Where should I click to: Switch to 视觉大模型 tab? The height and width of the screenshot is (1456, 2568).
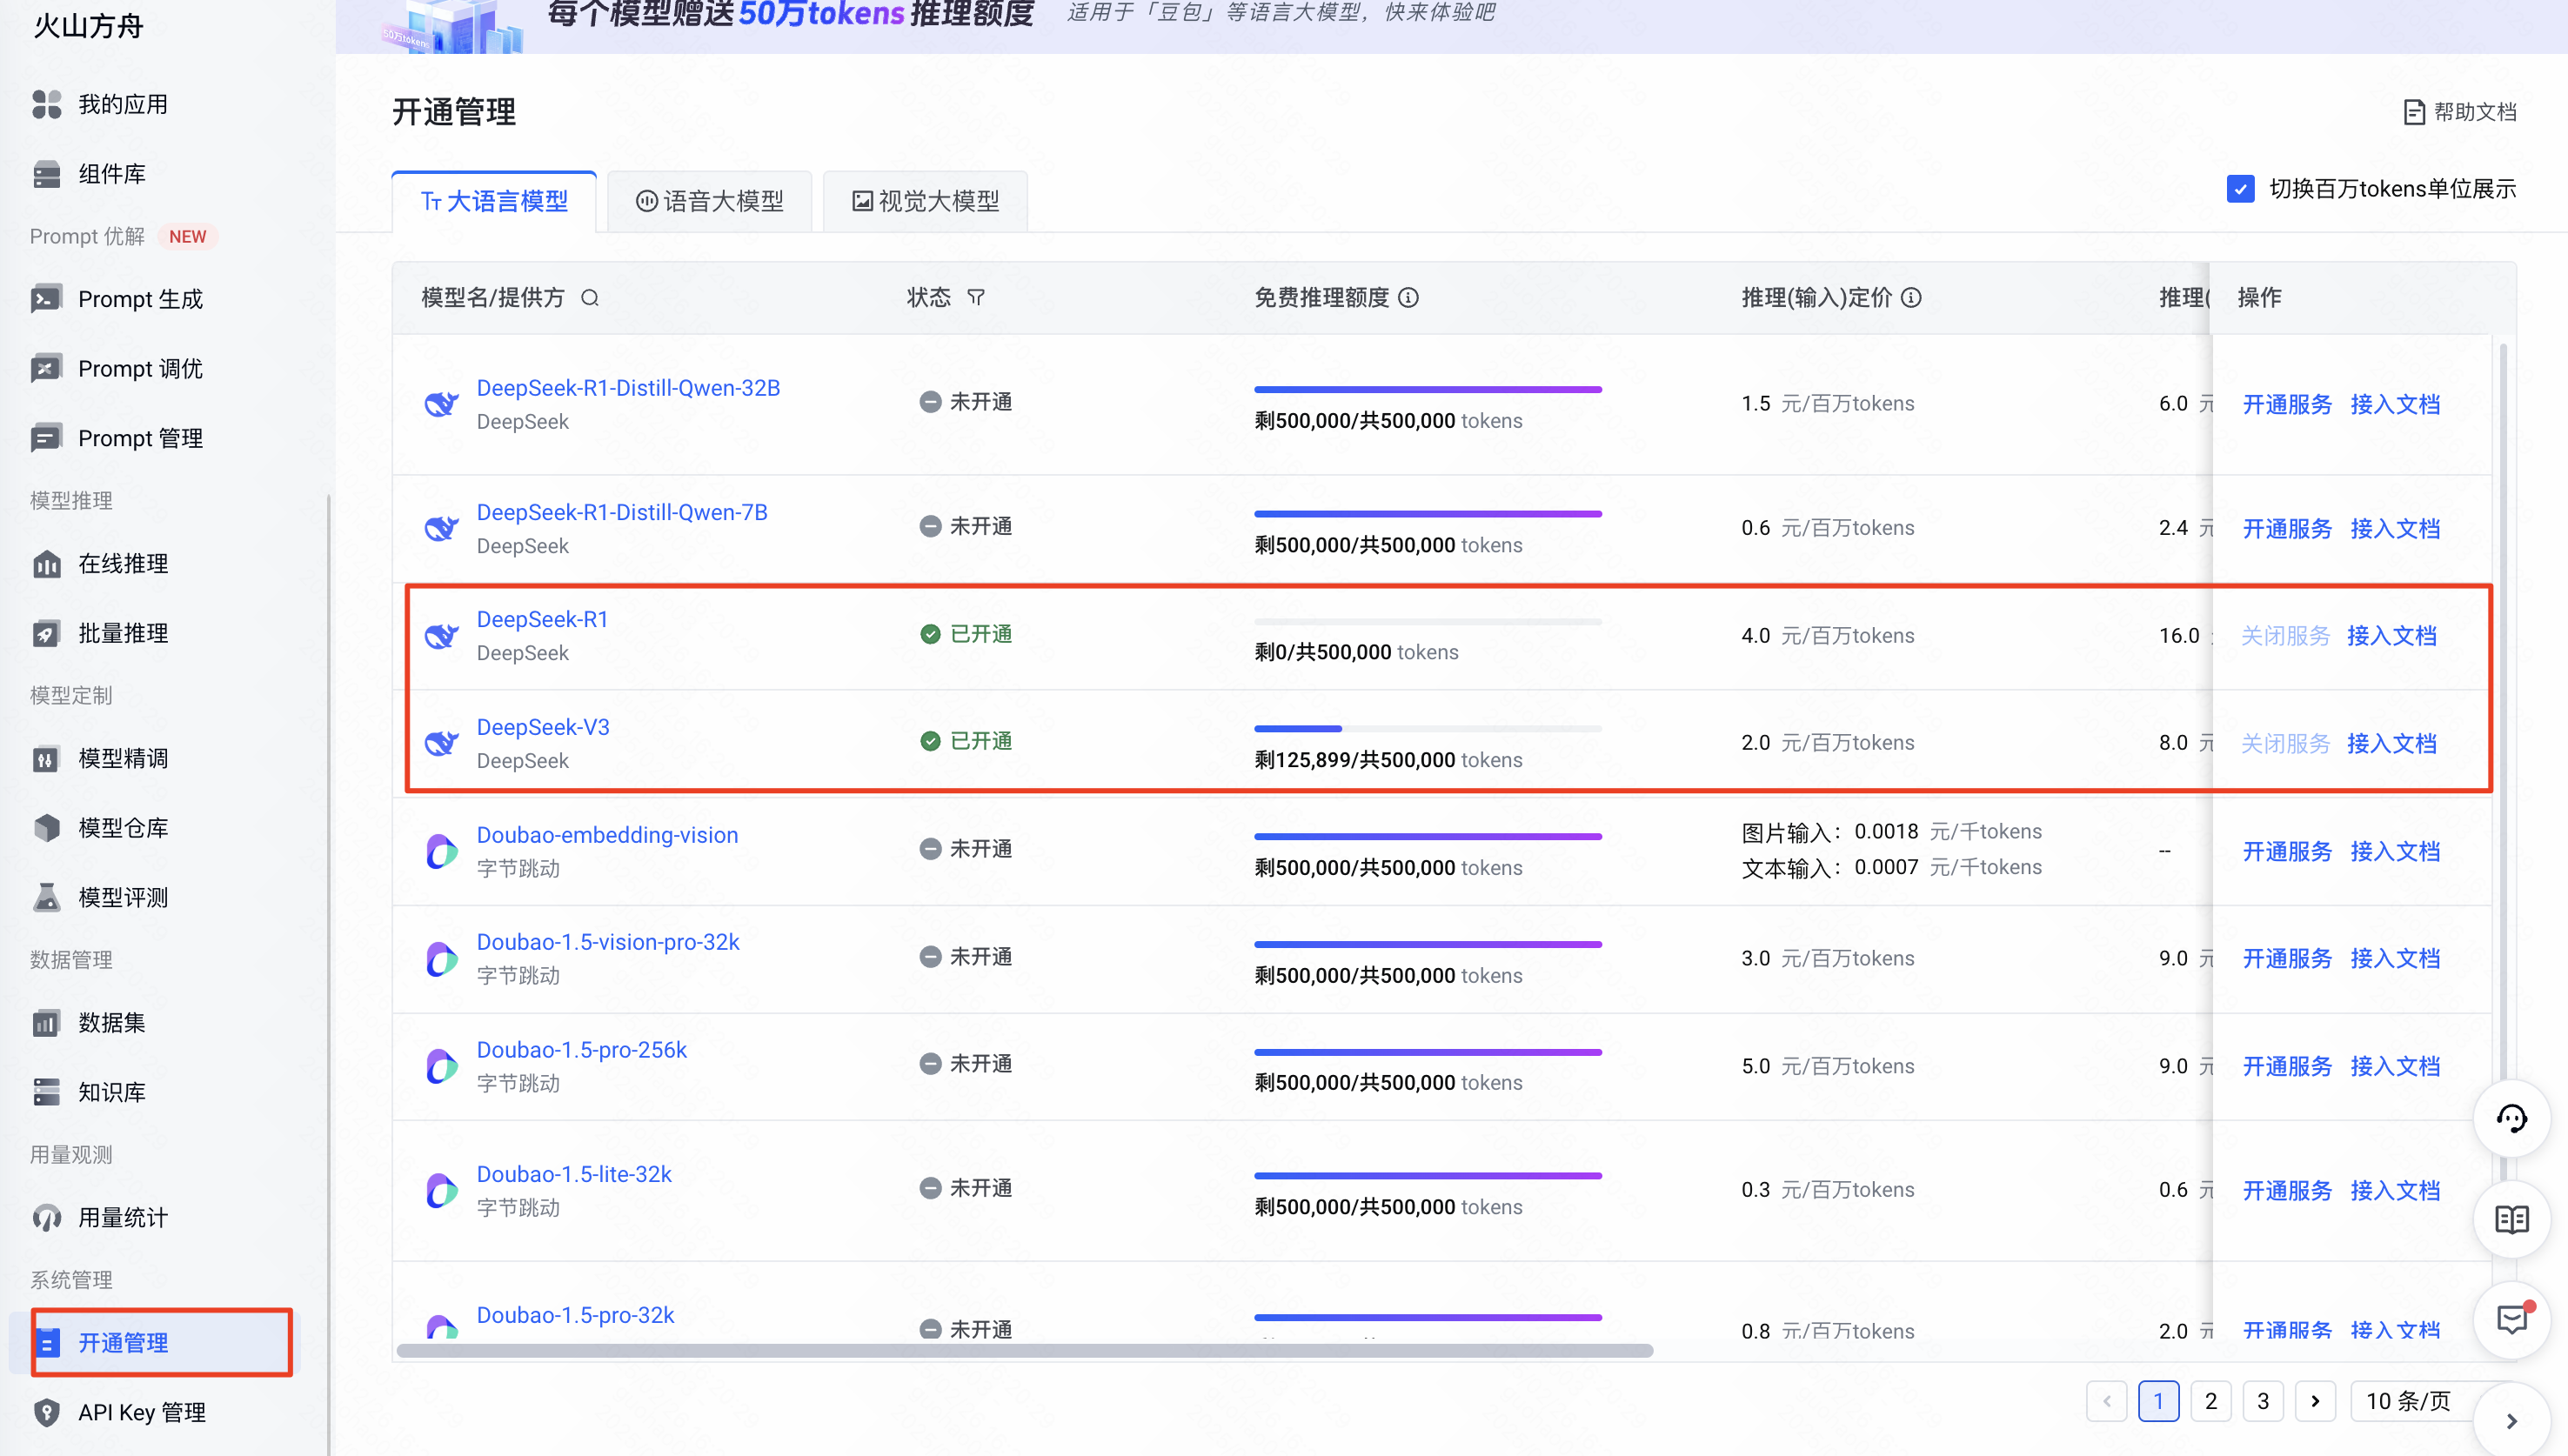pyautogui.click(x=925, y=201)
